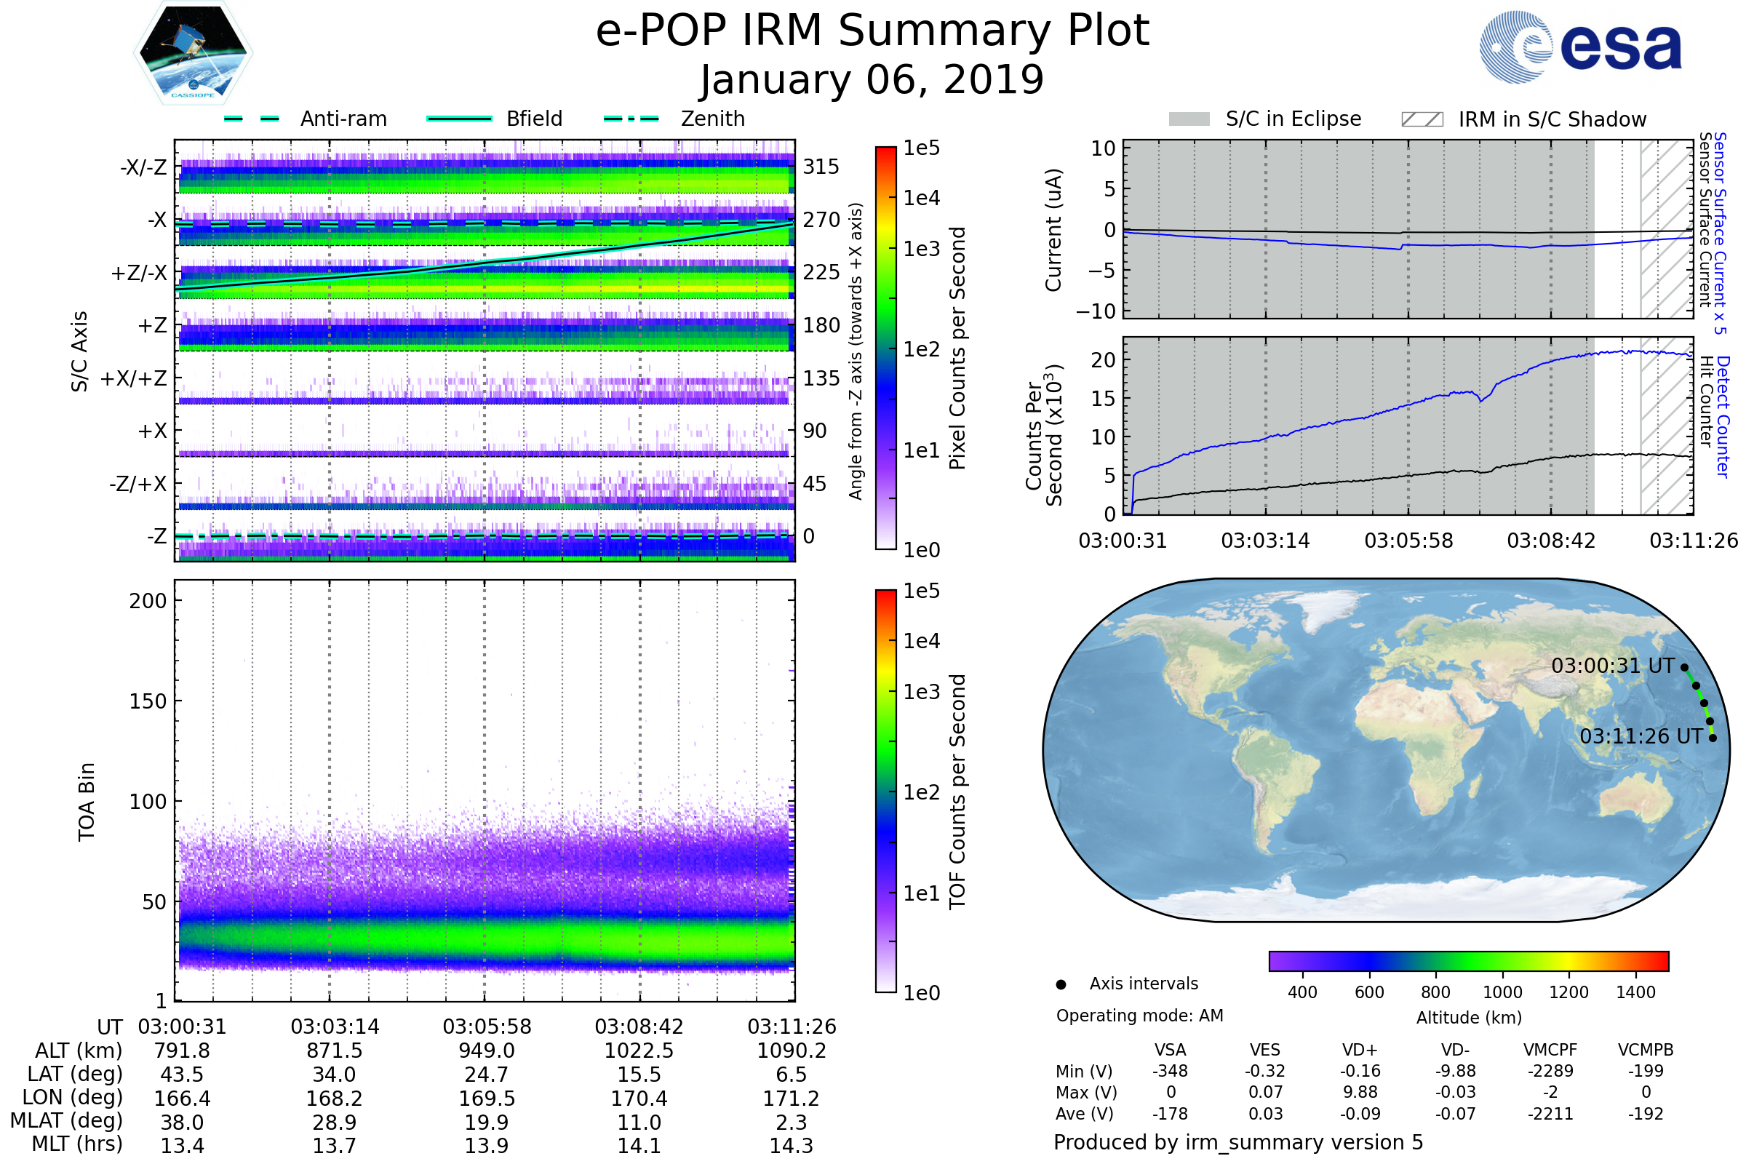Click the hatched IRM in S/C Shadow patch
The image size is (1746, 1164).
1422,119
